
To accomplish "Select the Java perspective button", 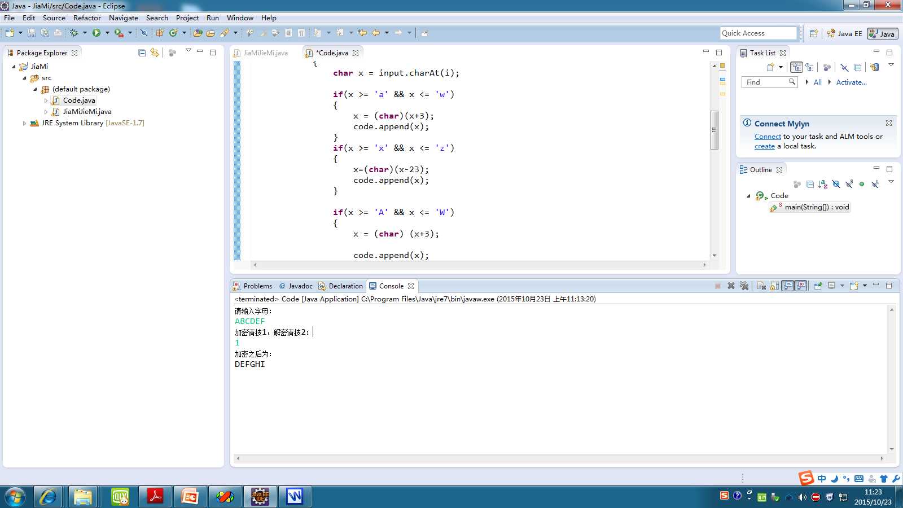I will pyautogui.click(x=883, y=34).
